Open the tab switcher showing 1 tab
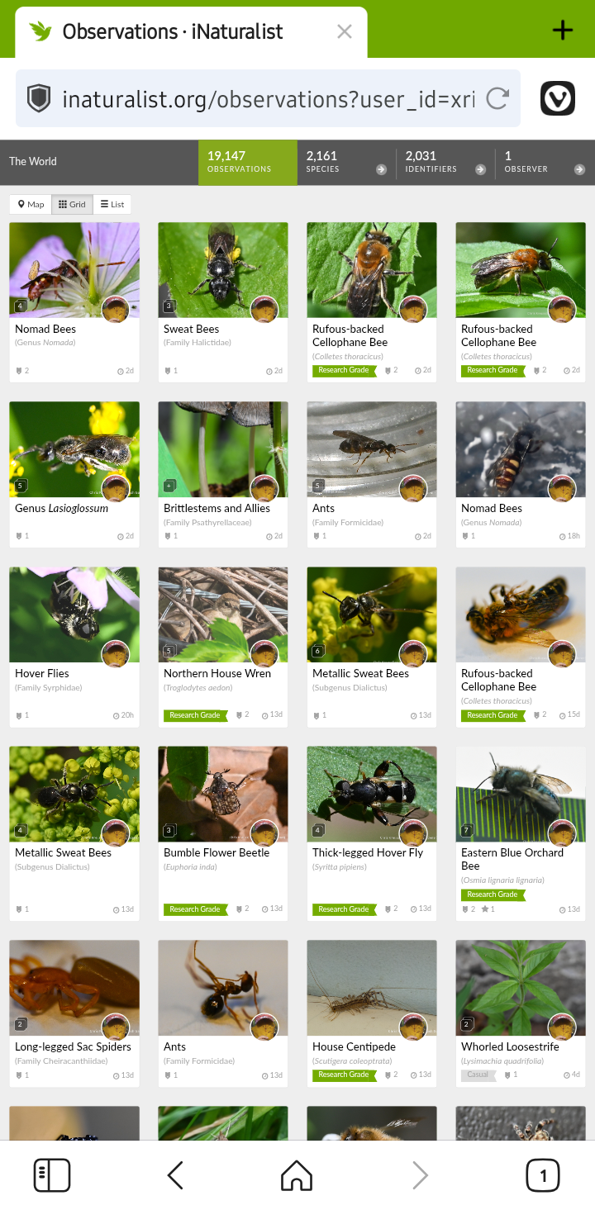Image resolution: width=595 pixels, height=1210 pixels. 543,1174
